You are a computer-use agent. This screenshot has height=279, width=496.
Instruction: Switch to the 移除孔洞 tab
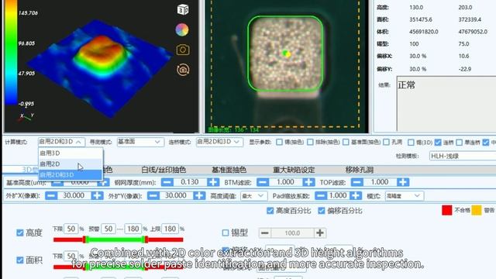[360, 170]
